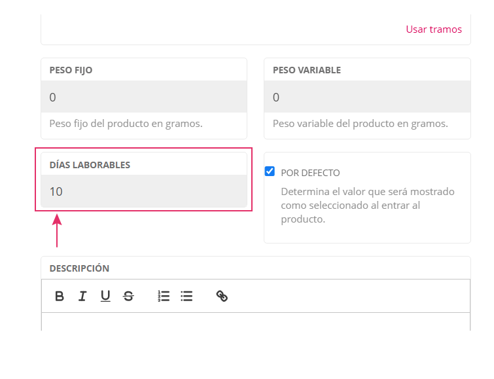Screen dimensions: 494x379
Task: Click the POR DEFECTO label text
Action: (x=310, y=173)
